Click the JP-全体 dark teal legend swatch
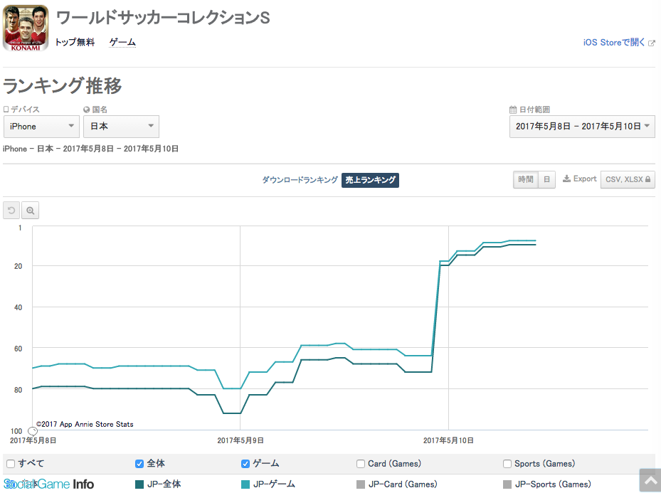Screen dimensions: 661x493 [x=139, y=484]
